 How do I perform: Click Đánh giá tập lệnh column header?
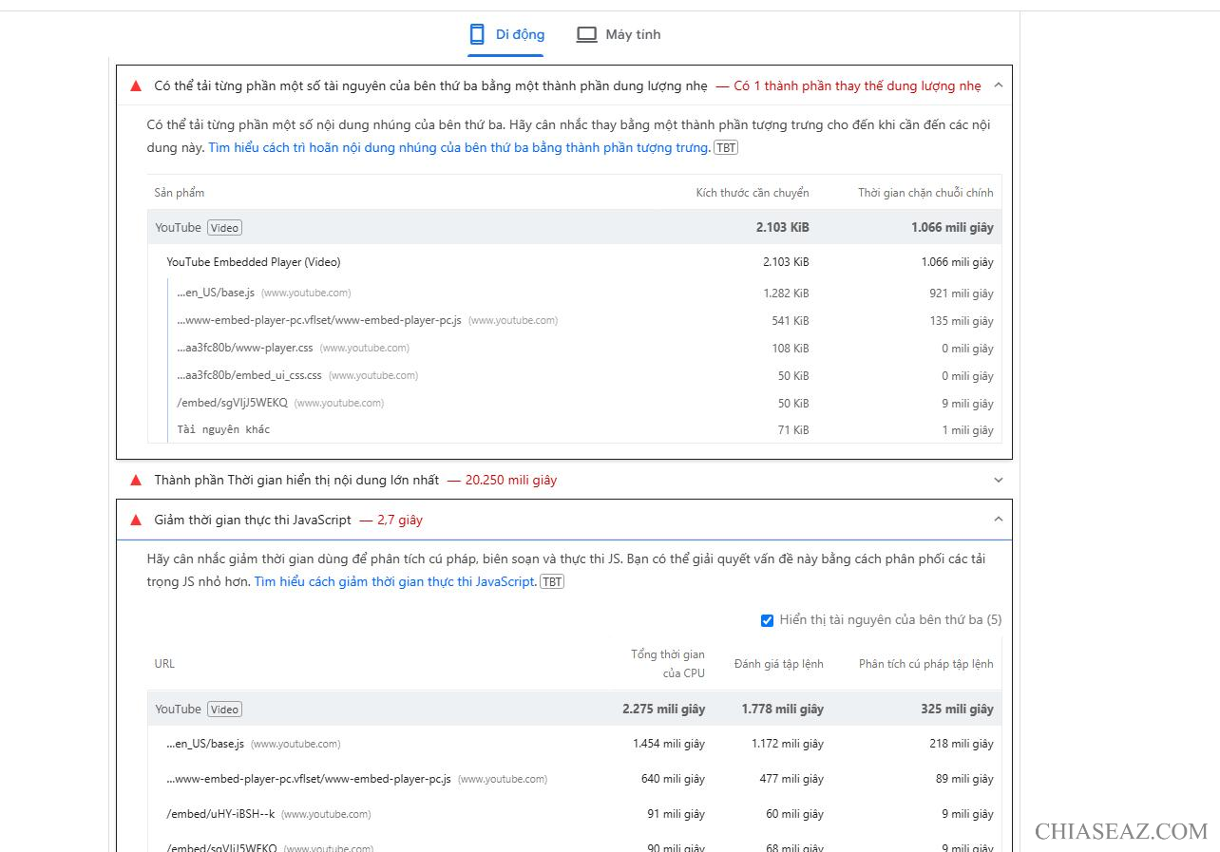coord(779,664)
